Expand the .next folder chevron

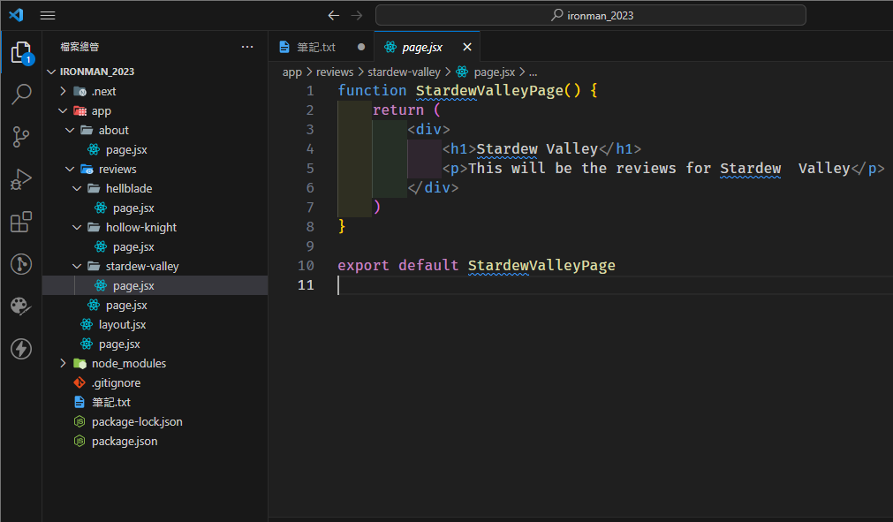click(x=64, y=91)
